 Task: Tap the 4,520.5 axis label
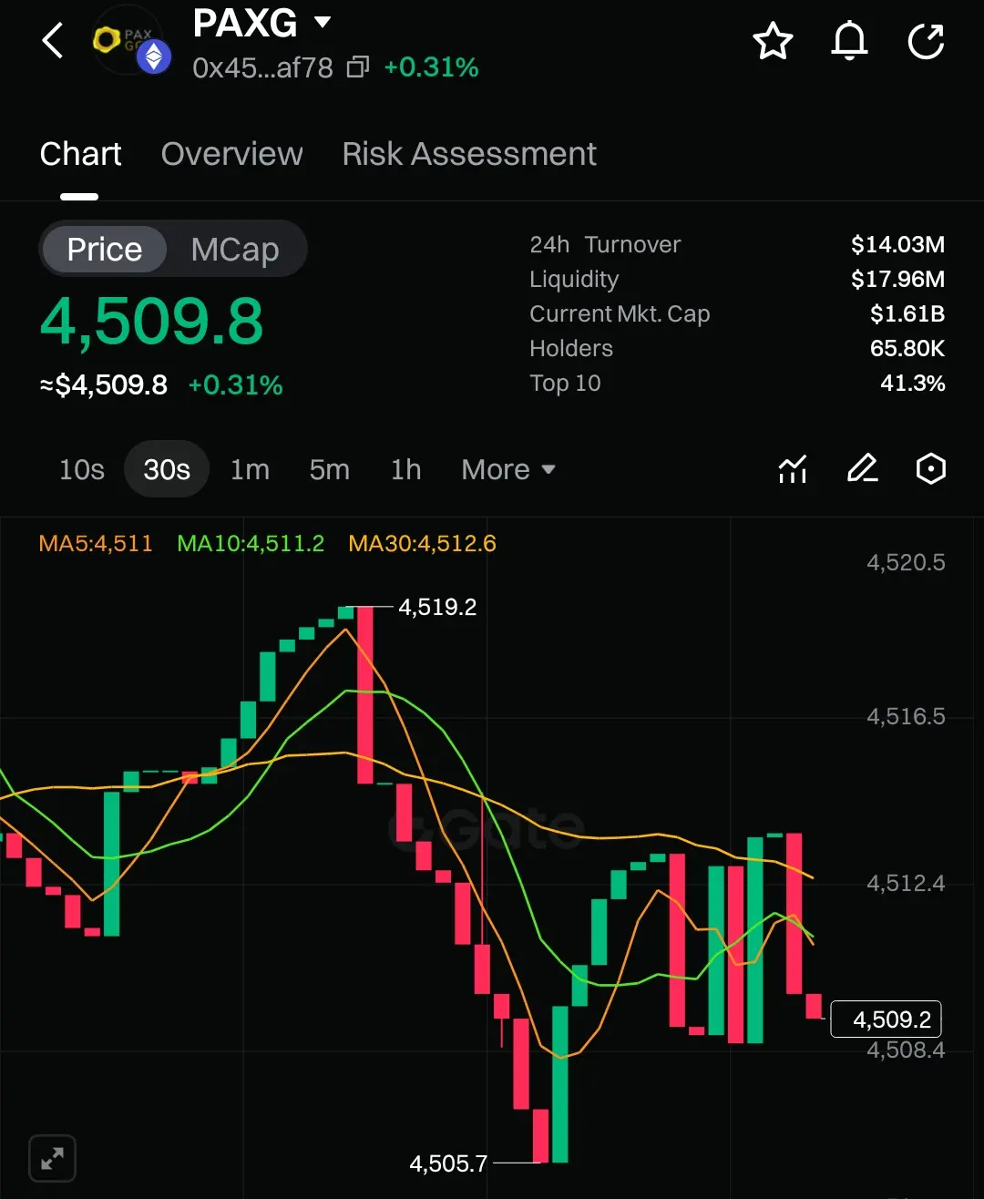906,562
